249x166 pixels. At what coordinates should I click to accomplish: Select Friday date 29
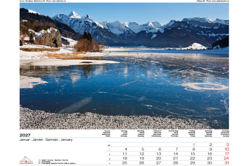pos(193,163)
